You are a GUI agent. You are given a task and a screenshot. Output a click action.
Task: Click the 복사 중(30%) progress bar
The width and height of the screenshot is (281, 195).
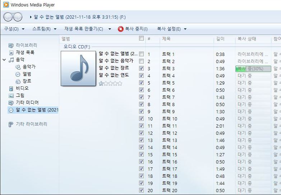[253, 68]
